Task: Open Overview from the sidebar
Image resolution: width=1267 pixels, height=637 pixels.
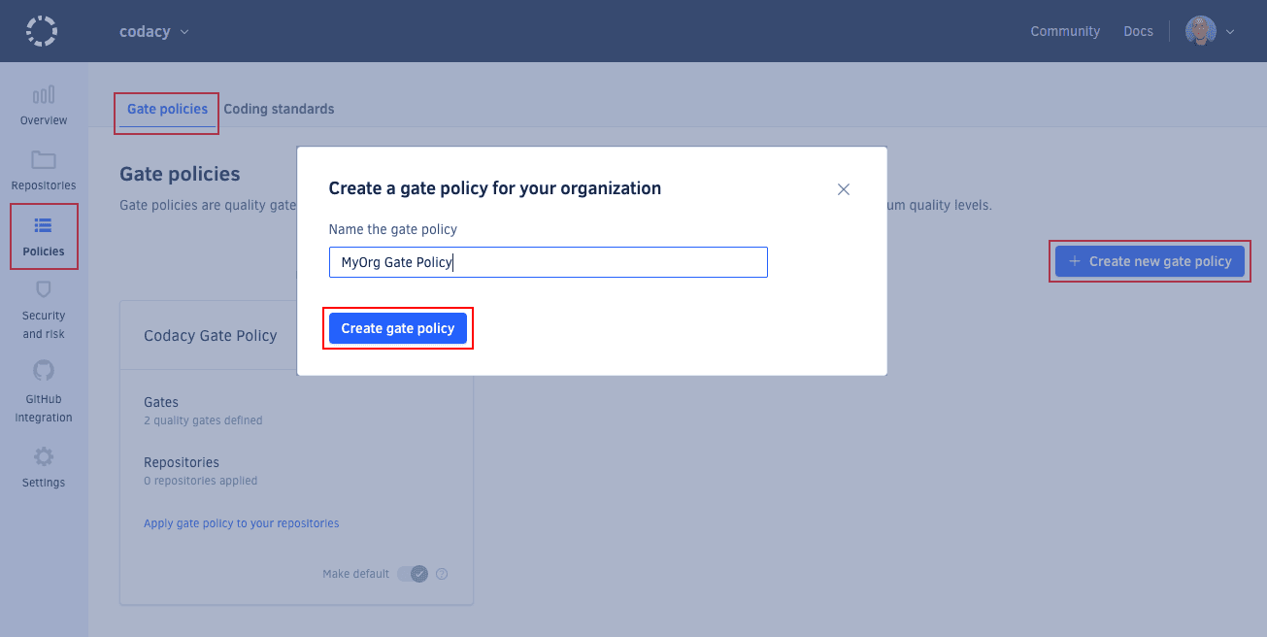Action: coord(43,104)
